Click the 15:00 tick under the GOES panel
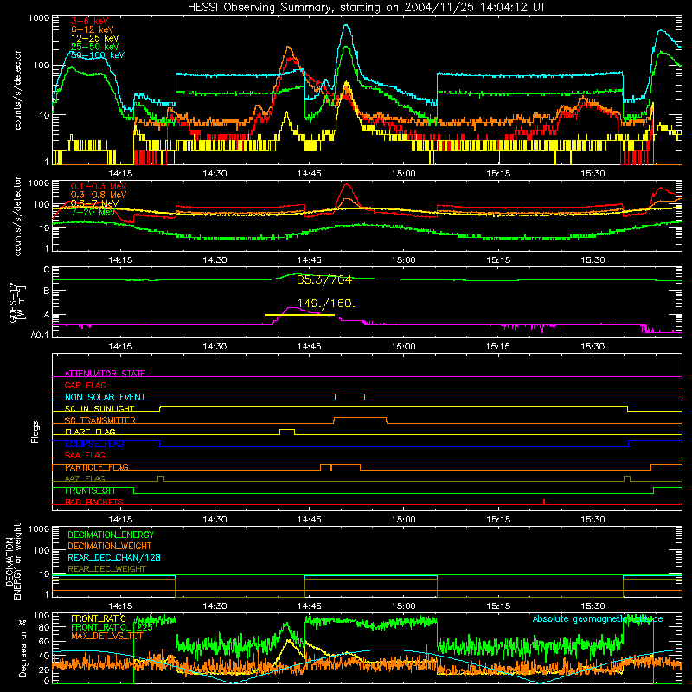The image size is (692, 692). 404,347
